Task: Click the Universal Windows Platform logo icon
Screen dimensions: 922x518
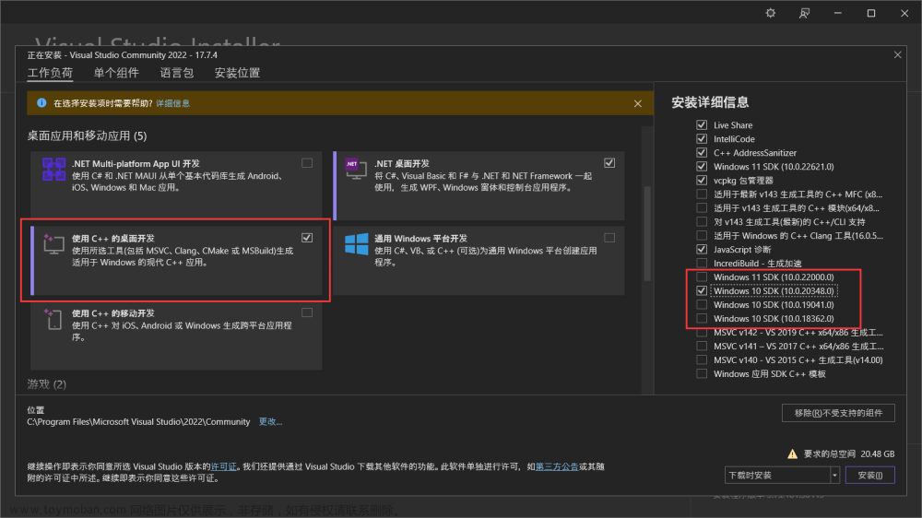Action: (356, 243)
